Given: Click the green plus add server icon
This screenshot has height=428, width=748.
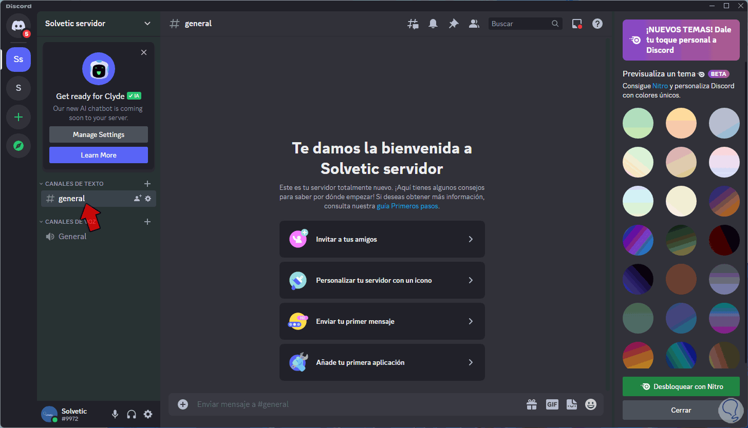Looking at the screenshot, I should coord(18,117).
